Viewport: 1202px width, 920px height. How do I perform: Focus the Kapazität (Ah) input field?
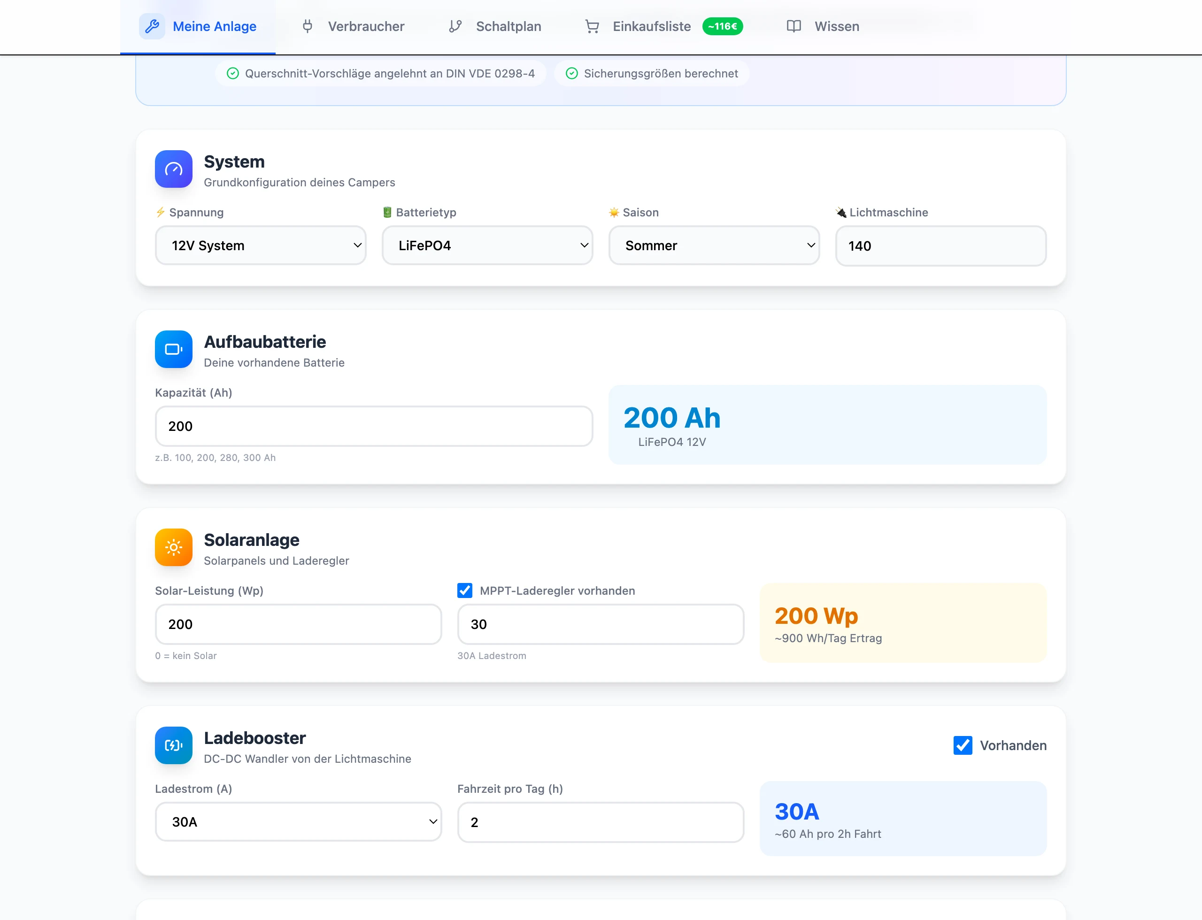[x=374, y=426]
